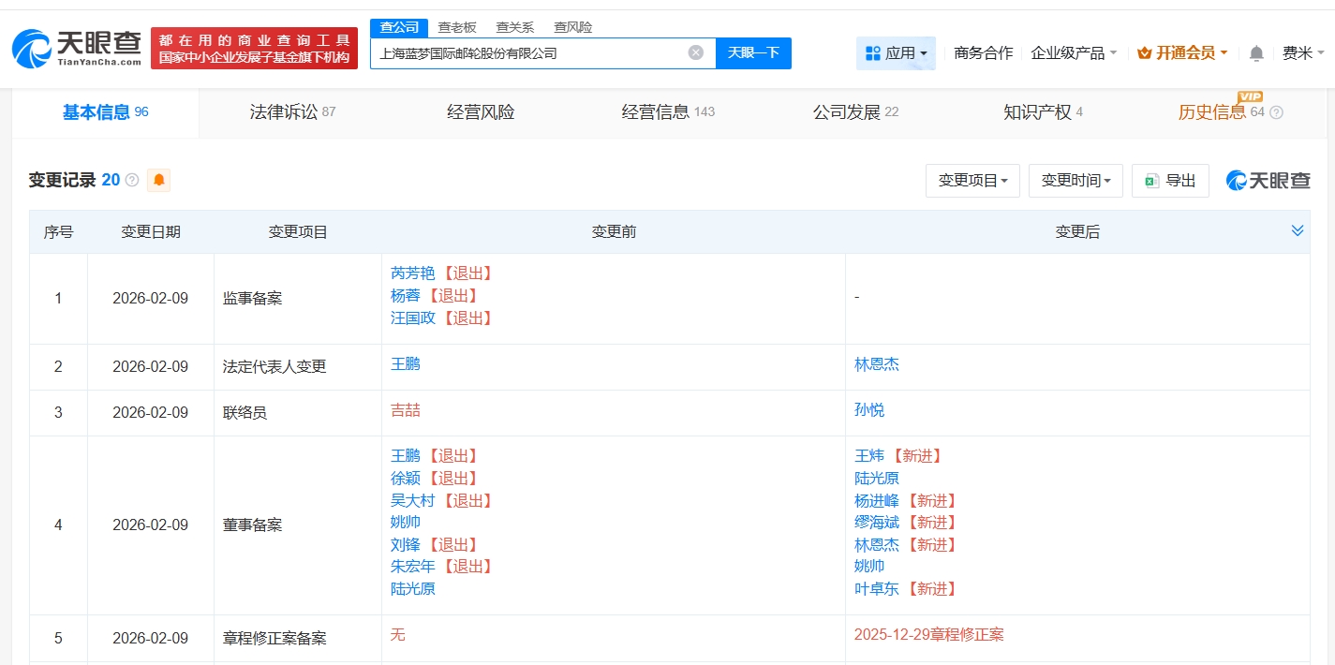Collapse table using the double-chevron icon
The width and height of the screenshot is (1335, 665).
[x=1297, y=230]
